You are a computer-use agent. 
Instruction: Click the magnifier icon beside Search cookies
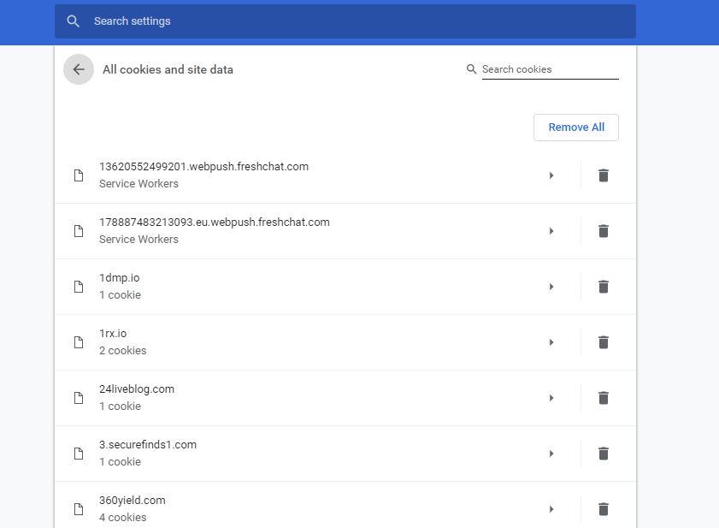point(471,69)
